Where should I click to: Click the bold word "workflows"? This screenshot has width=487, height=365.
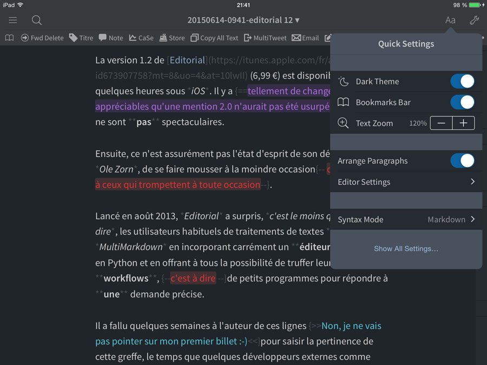pyautogui.click(x=126, y=278)
